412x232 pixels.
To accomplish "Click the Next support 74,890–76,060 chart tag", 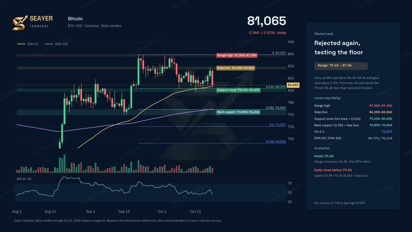I will tap(238, 112).
